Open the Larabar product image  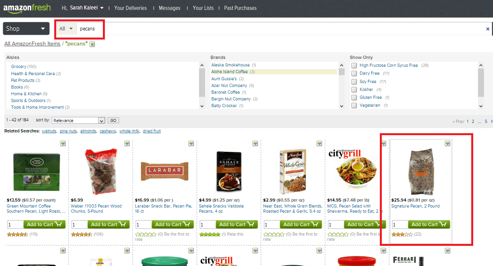[x=165, y=172]
